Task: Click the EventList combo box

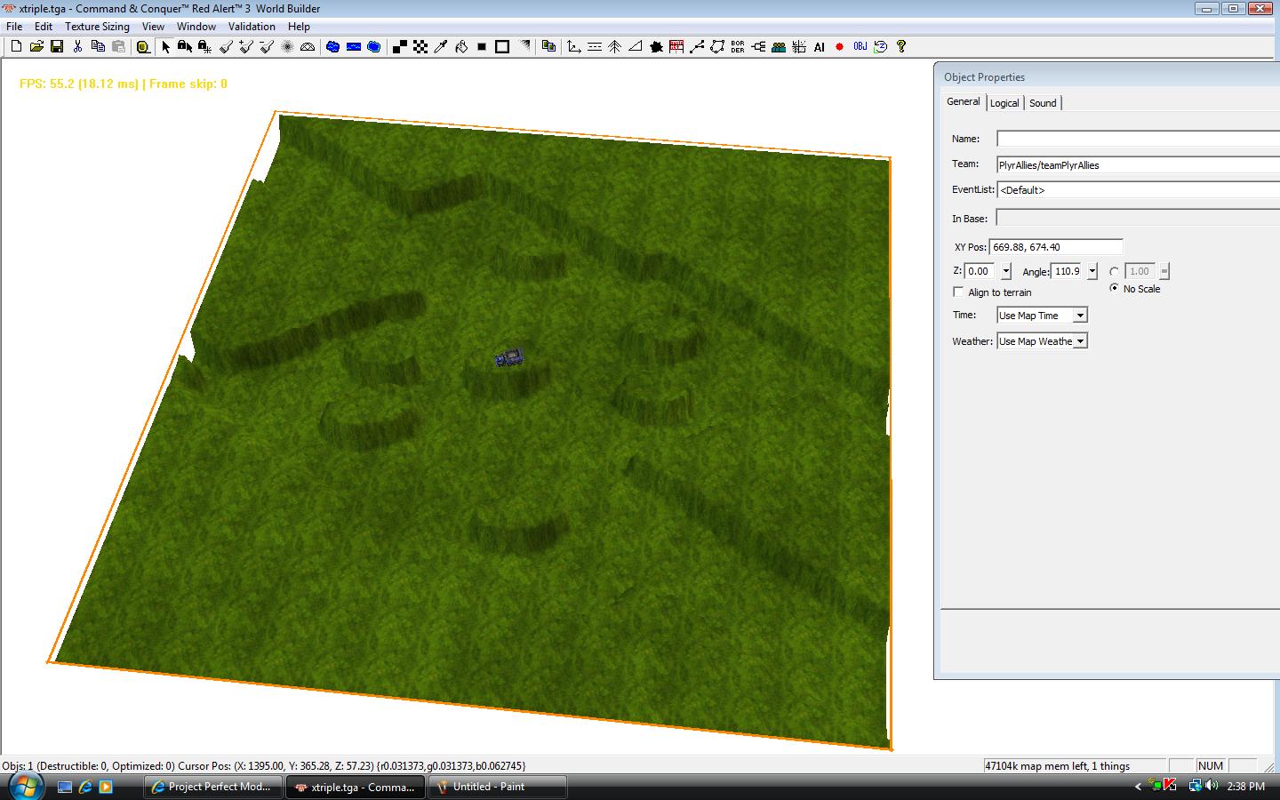Action: click(1138, 189)
